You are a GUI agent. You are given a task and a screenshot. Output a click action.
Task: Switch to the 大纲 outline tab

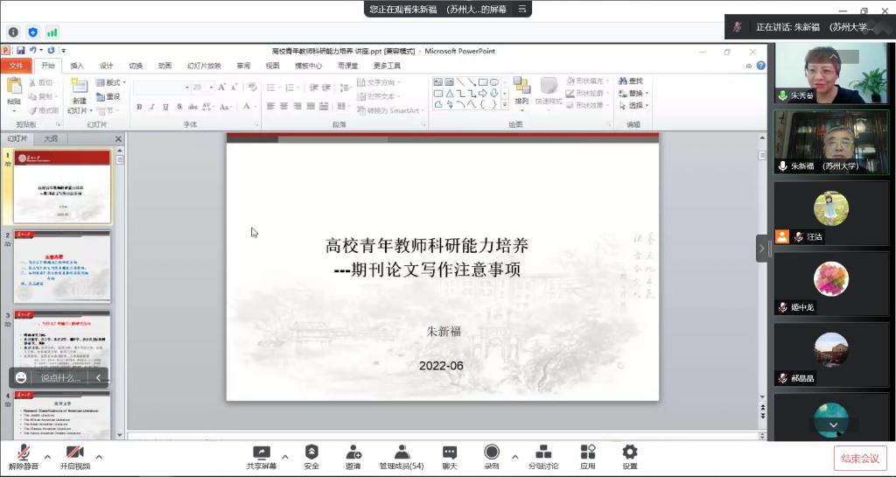point(51,138)
